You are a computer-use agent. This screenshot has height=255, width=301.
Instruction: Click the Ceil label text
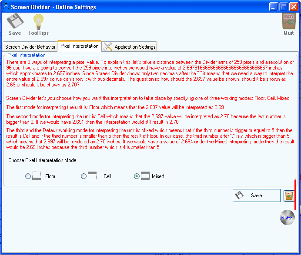[x=107, y=176]
